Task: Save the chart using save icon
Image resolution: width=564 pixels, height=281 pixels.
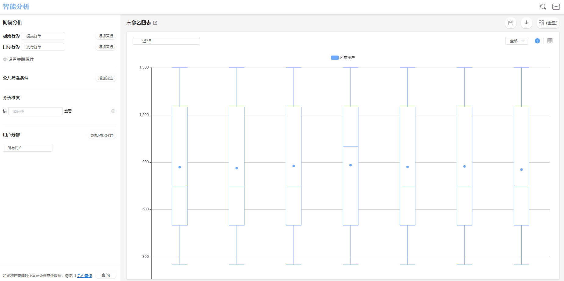Action: coord(511,23)
